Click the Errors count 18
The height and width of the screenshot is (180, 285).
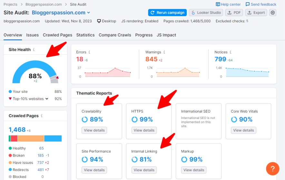[x=80, y=59]
